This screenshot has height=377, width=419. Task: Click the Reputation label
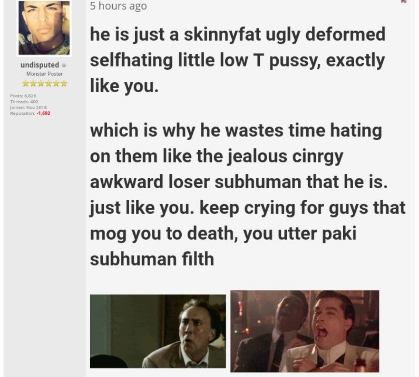click(22, 113)
